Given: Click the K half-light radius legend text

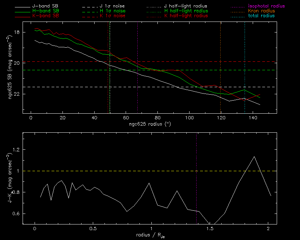Looking at the screenshot, I should tap(186, 16).
